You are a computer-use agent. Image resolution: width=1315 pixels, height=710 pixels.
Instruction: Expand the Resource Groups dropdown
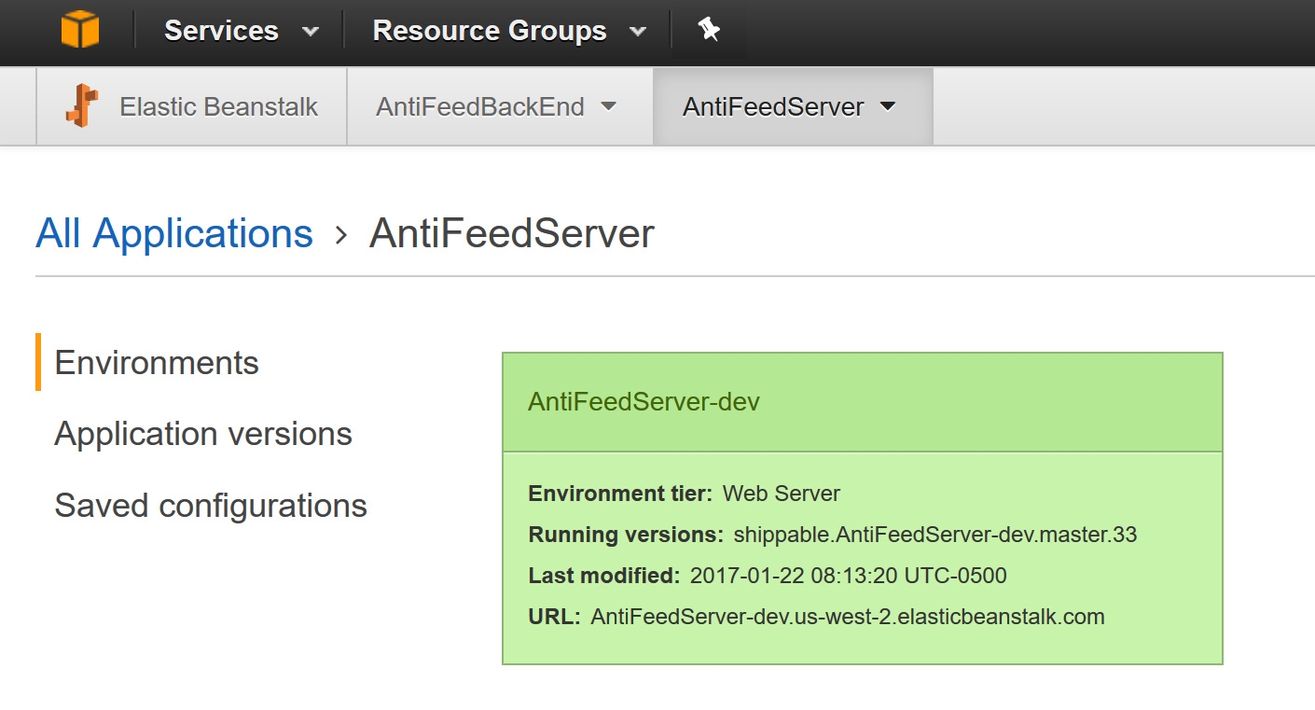[x=508, y=31]
